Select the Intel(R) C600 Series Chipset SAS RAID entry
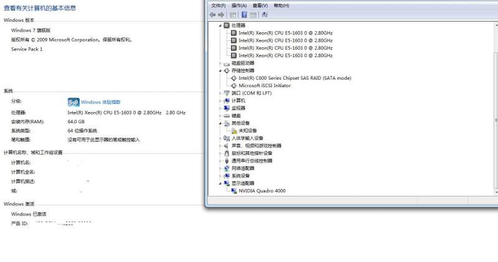Screen dimensions: 498x262 tap(294, 78)
